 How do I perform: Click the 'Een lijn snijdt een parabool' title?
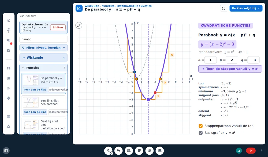click(50, 102)
